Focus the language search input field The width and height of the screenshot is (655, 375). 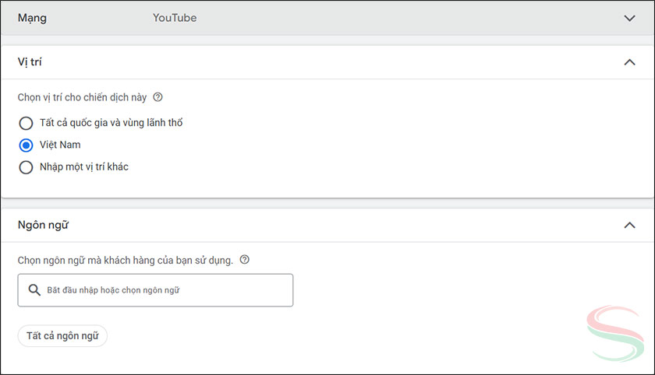click(164, 290)
